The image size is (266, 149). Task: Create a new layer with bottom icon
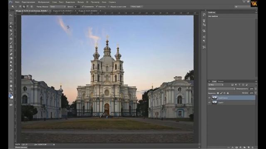[x=249, y=147]
